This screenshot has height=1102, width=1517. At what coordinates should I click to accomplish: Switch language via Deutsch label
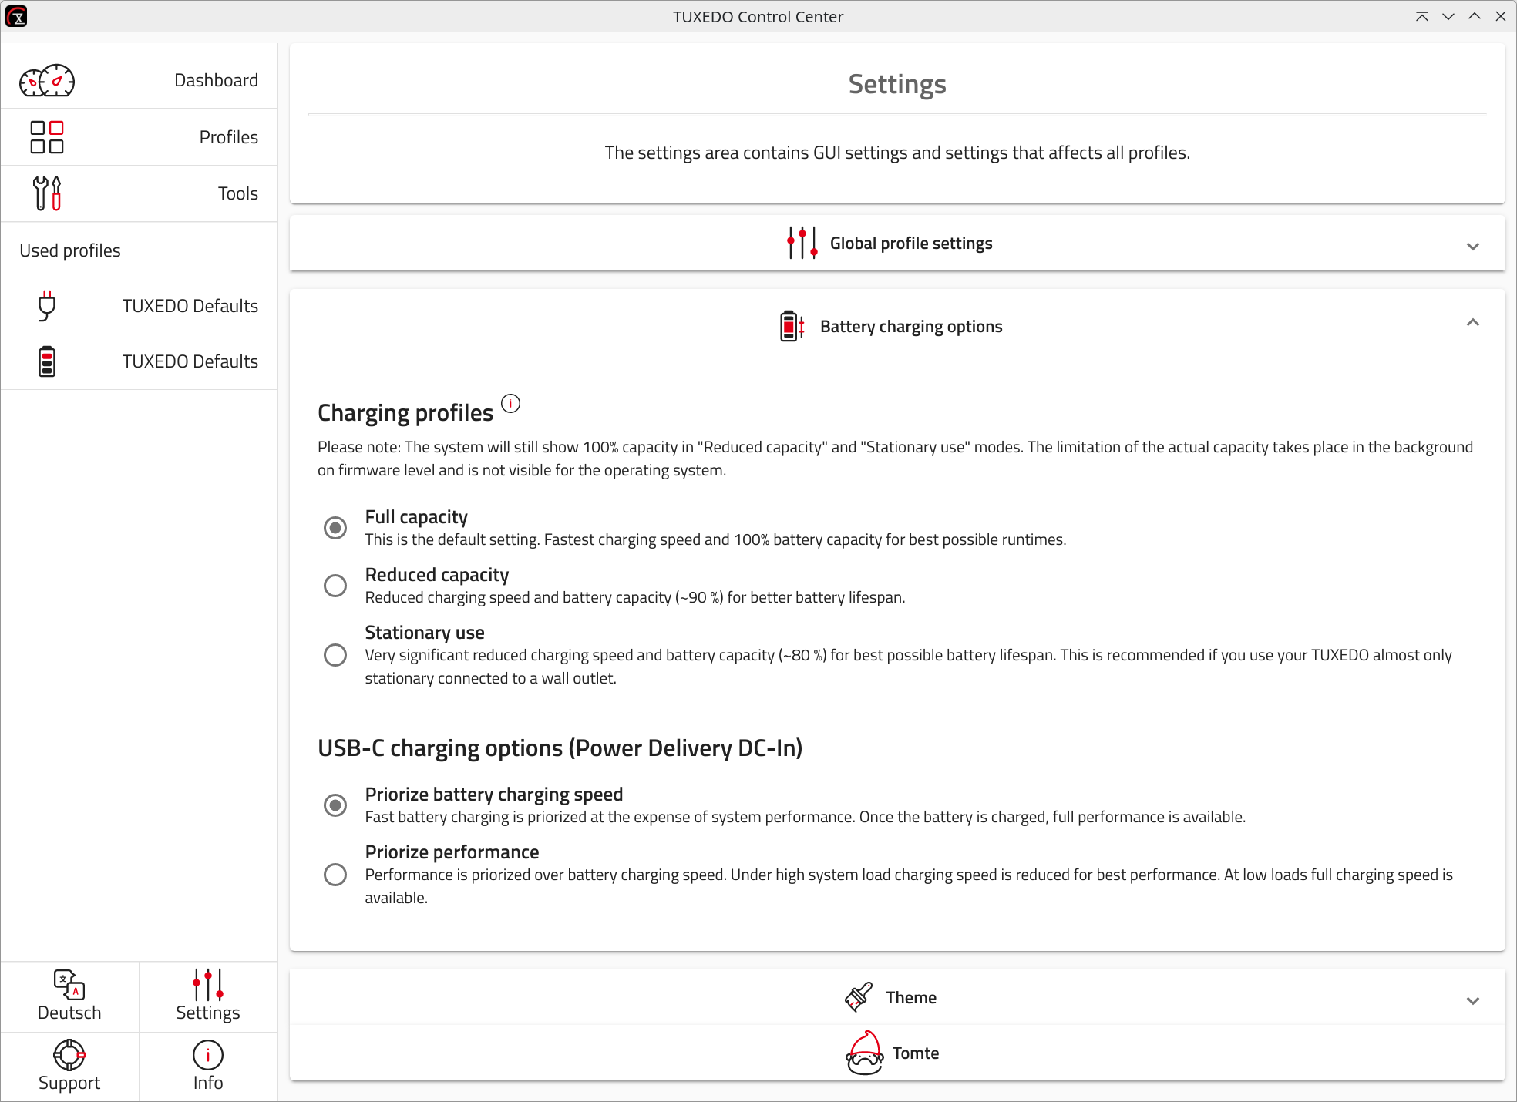(69, 1013)
